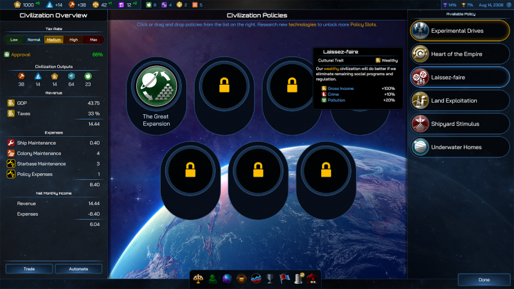Click the marble column icon in bottom bar
This screenshot has width=514, height=289.
[298, 279]
